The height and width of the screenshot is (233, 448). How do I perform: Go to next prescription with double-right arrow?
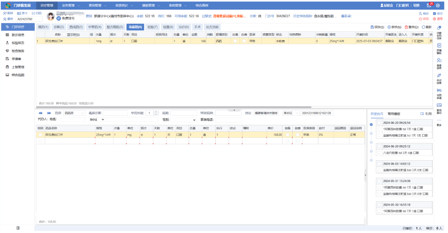pos(49,113)
